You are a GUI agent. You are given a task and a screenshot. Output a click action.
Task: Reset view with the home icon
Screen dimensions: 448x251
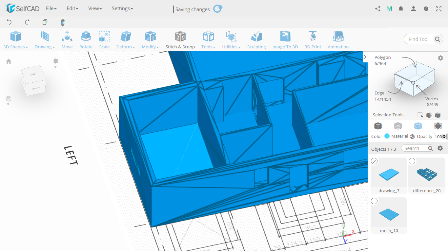9,61
